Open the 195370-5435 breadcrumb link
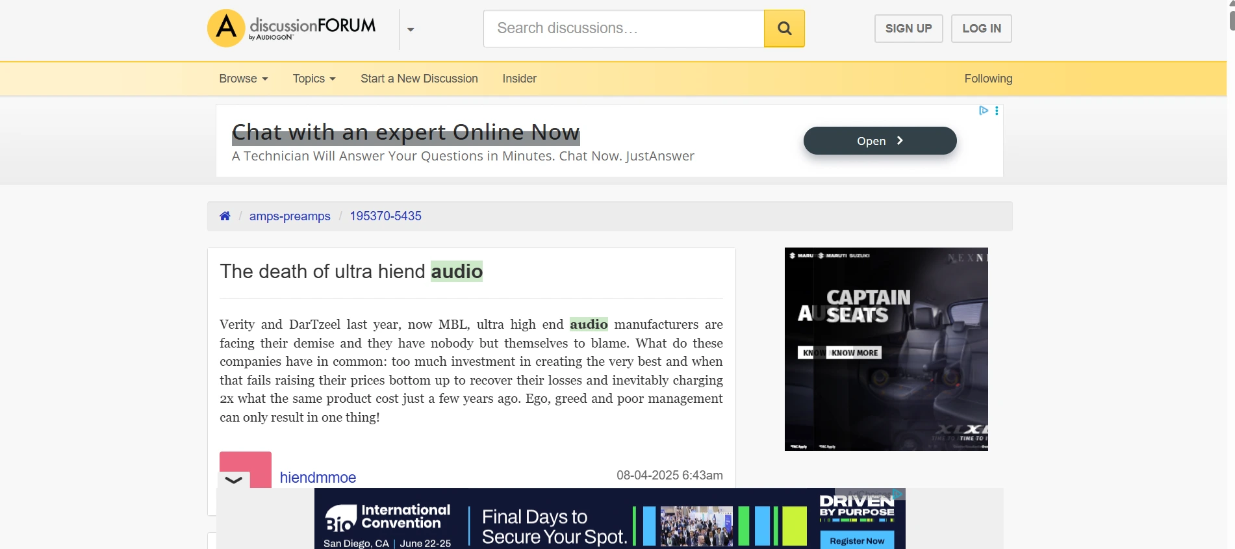1235x549 pixels. pyautogui.click(x=385, y=216)
